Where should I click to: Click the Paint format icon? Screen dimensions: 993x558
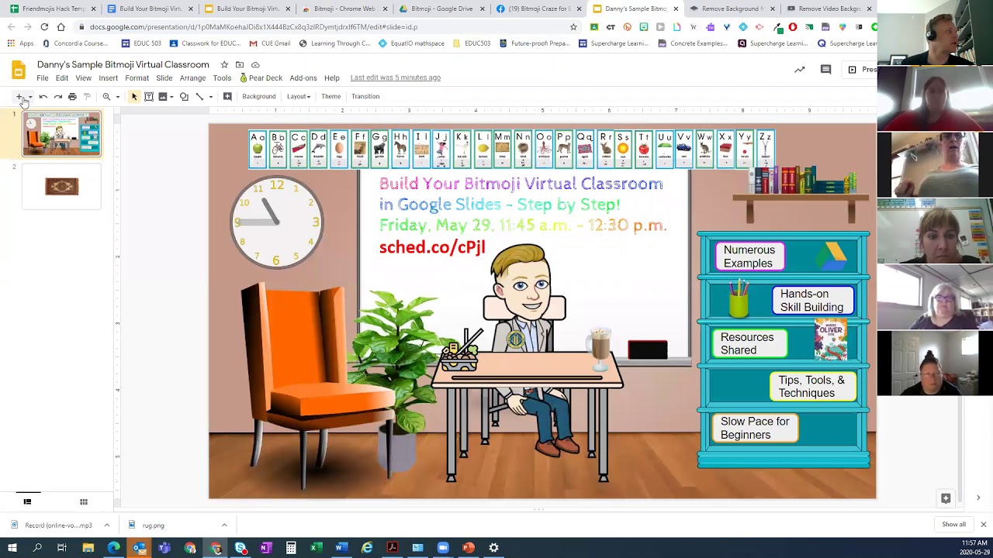[x=87, y=97]
